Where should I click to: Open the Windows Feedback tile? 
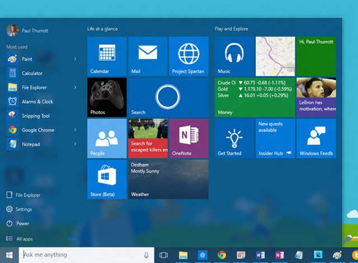(x=316, y=139)
